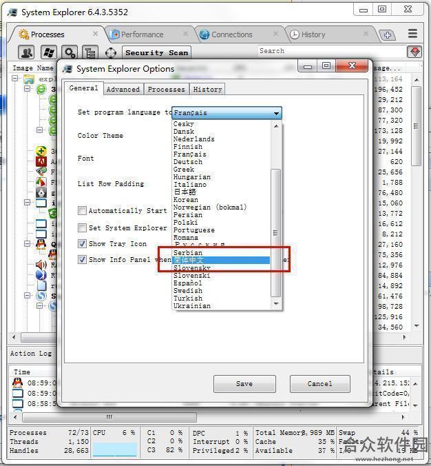The width and height of the screenshot is (431, 466).
Task: Close the Connections tab with its X
Action: point(276,34)
